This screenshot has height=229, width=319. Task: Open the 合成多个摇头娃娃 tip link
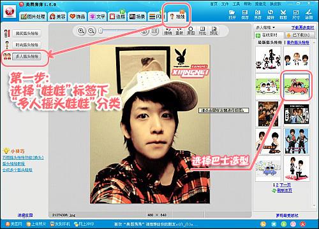(x=17, y=170)
